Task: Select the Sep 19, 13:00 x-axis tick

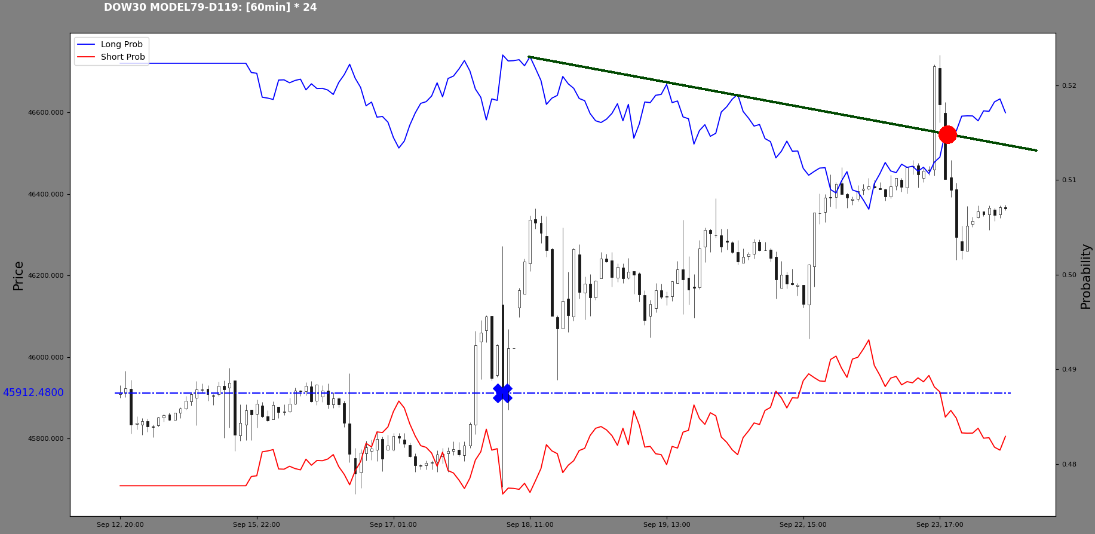Action: [667, 525]
